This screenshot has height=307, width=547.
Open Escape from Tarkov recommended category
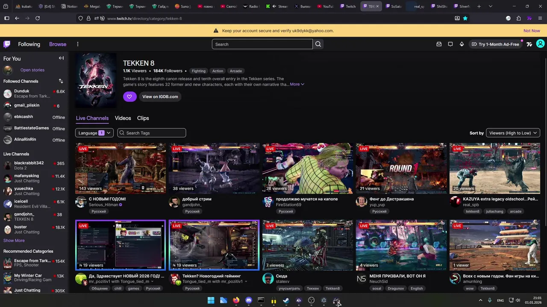point(34,263)
